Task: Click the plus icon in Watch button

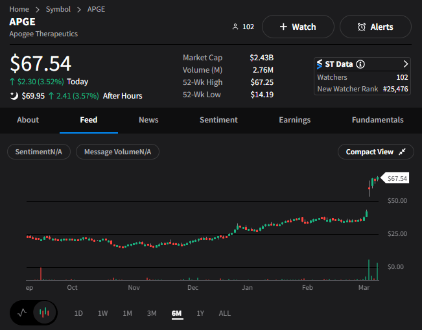Action: point(283,27)
